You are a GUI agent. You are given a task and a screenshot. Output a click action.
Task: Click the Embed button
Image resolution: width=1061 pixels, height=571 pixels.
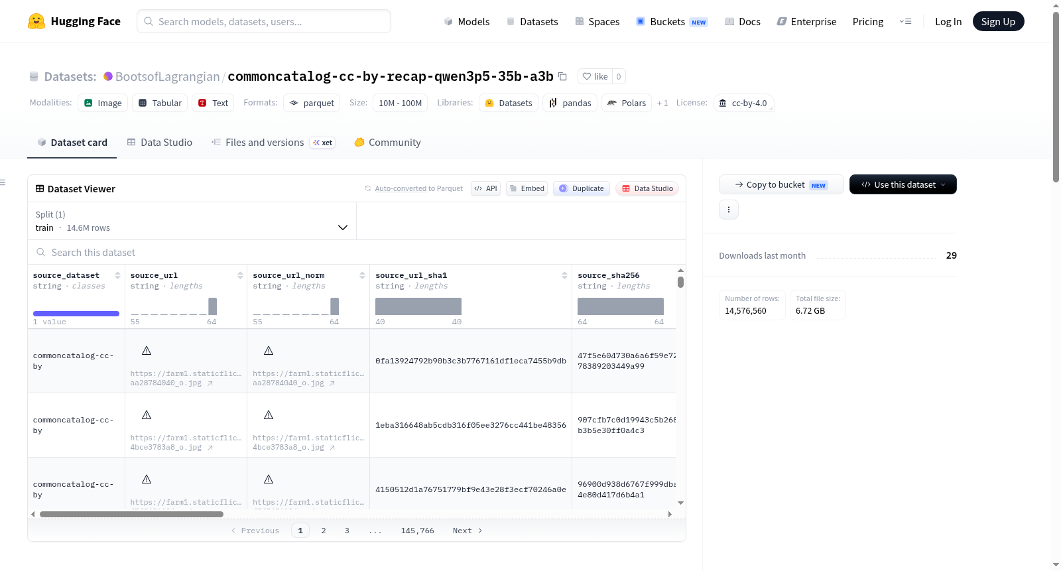(527, 188)
